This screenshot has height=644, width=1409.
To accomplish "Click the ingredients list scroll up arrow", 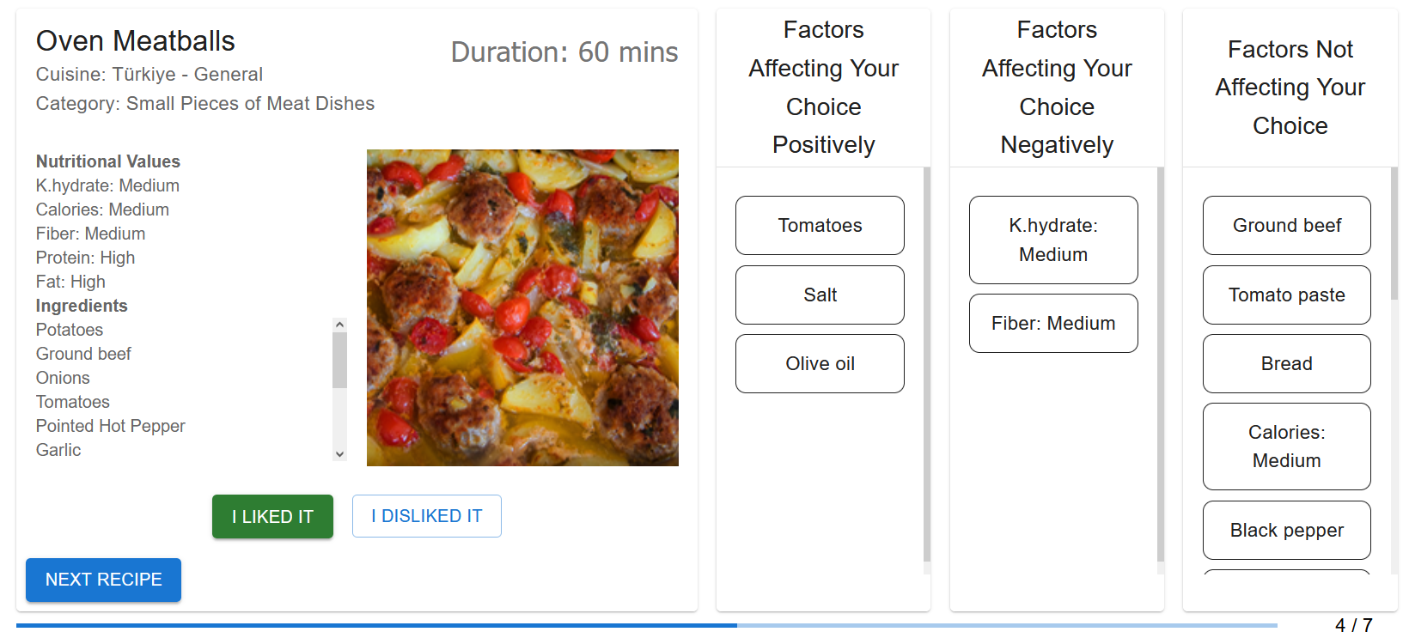I will click(x=339, y=325).
